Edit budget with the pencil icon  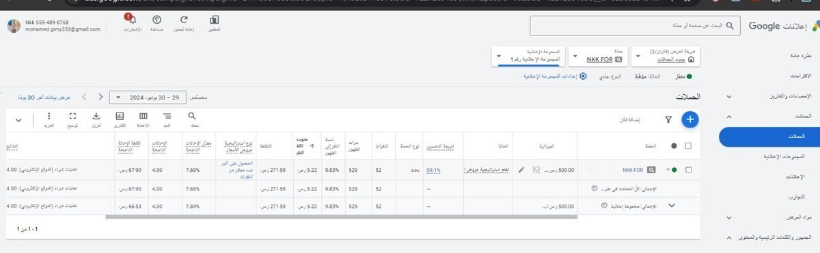(x=522, y=170)
